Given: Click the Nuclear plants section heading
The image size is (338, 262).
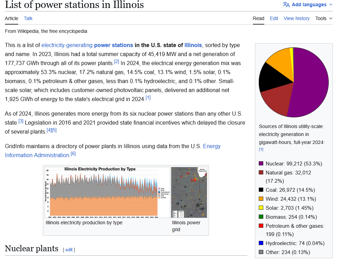Looking at the screenshot, I should pos(32,249).
